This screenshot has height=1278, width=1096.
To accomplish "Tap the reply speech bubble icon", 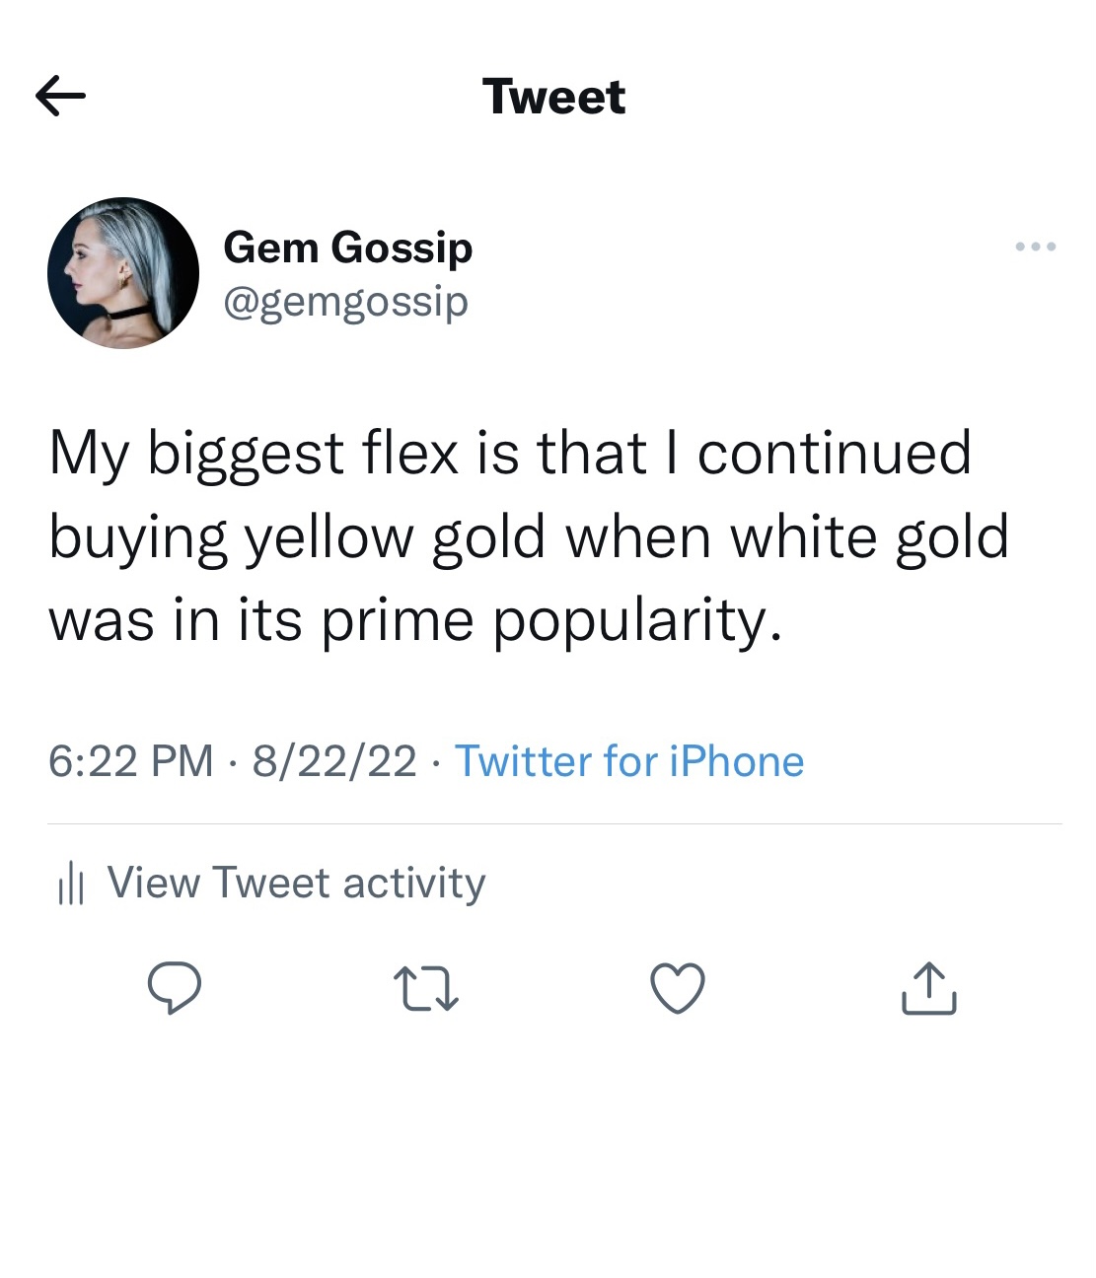I will (x=175, y=988).
